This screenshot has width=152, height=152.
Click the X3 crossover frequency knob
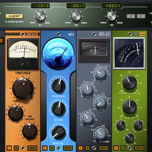pyautogui.click(x=111, y=16)
